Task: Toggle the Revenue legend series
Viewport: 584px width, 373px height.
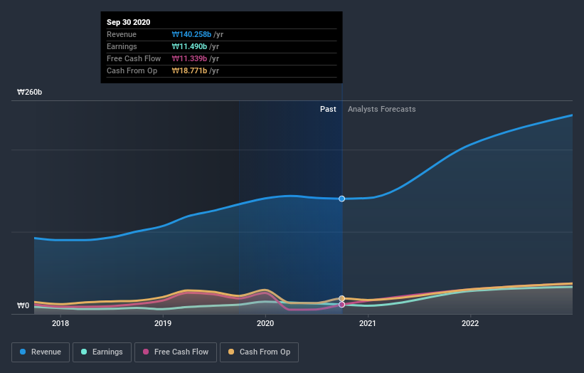Action: 41,352
